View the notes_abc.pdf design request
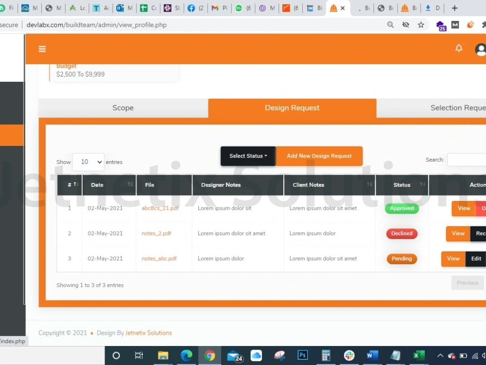Screen dimensions: 486x365 [453, 258]
